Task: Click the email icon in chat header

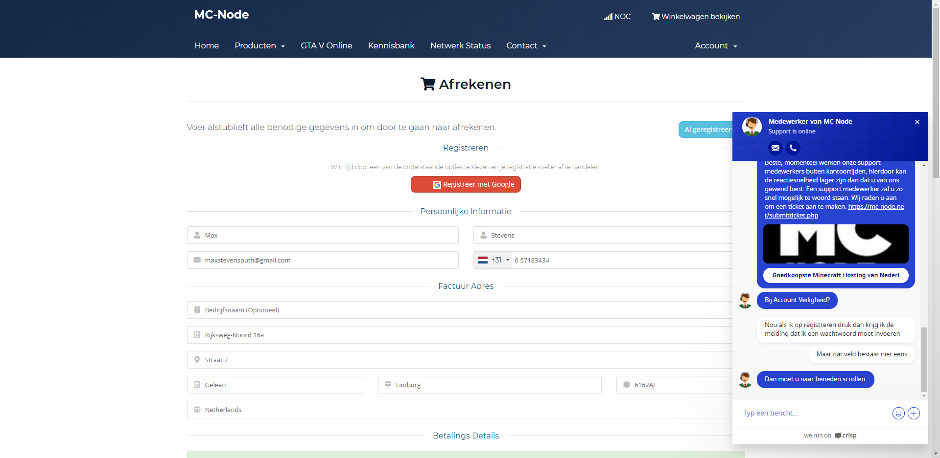Action: pos(775,148)
